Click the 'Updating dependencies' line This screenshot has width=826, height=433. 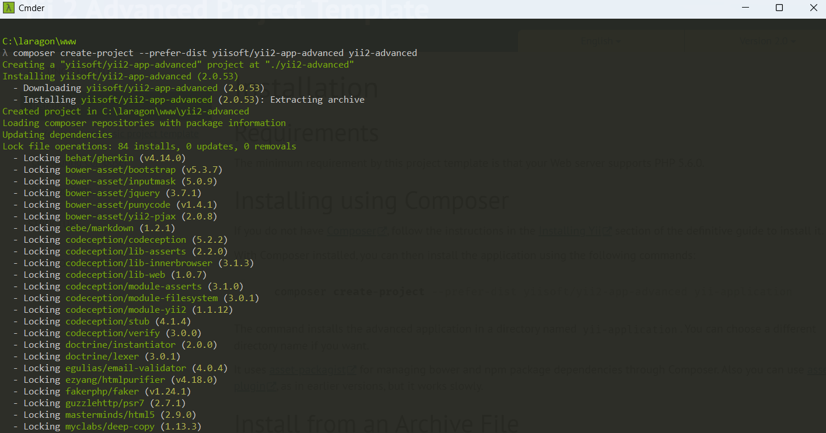[57, 135]
